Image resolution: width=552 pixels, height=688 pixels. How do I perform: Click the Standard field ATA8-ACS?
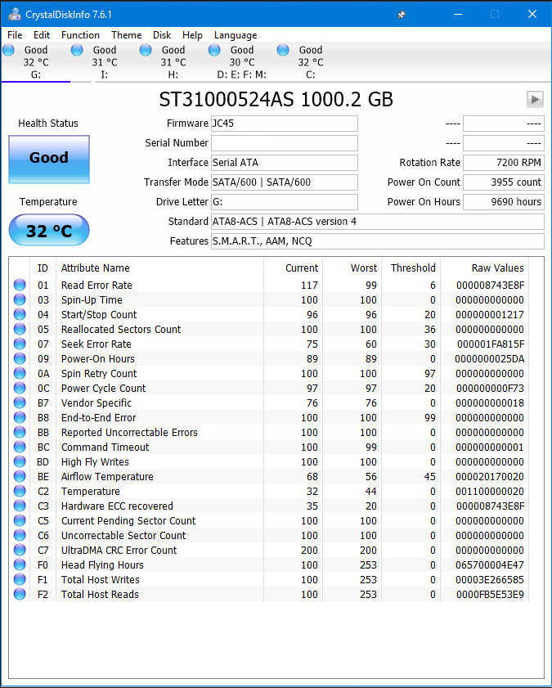pos(378,222)
